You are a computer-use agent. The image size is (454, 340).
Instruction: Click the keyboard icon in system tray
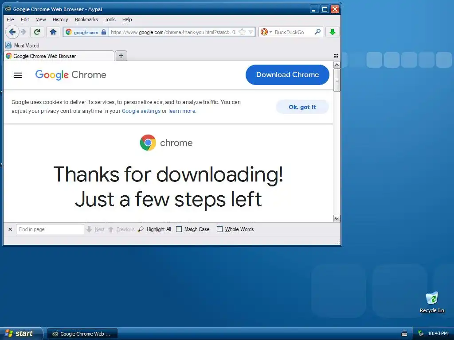(x=404, y=334)
